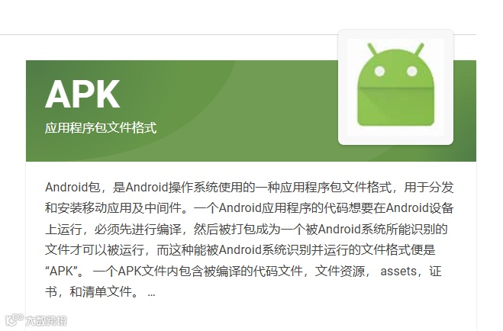Image resolution: width=503 pixels, height=331 pixels.
Task: Click the subtitle 应用程序包文件格式
Action: (101, 128)
